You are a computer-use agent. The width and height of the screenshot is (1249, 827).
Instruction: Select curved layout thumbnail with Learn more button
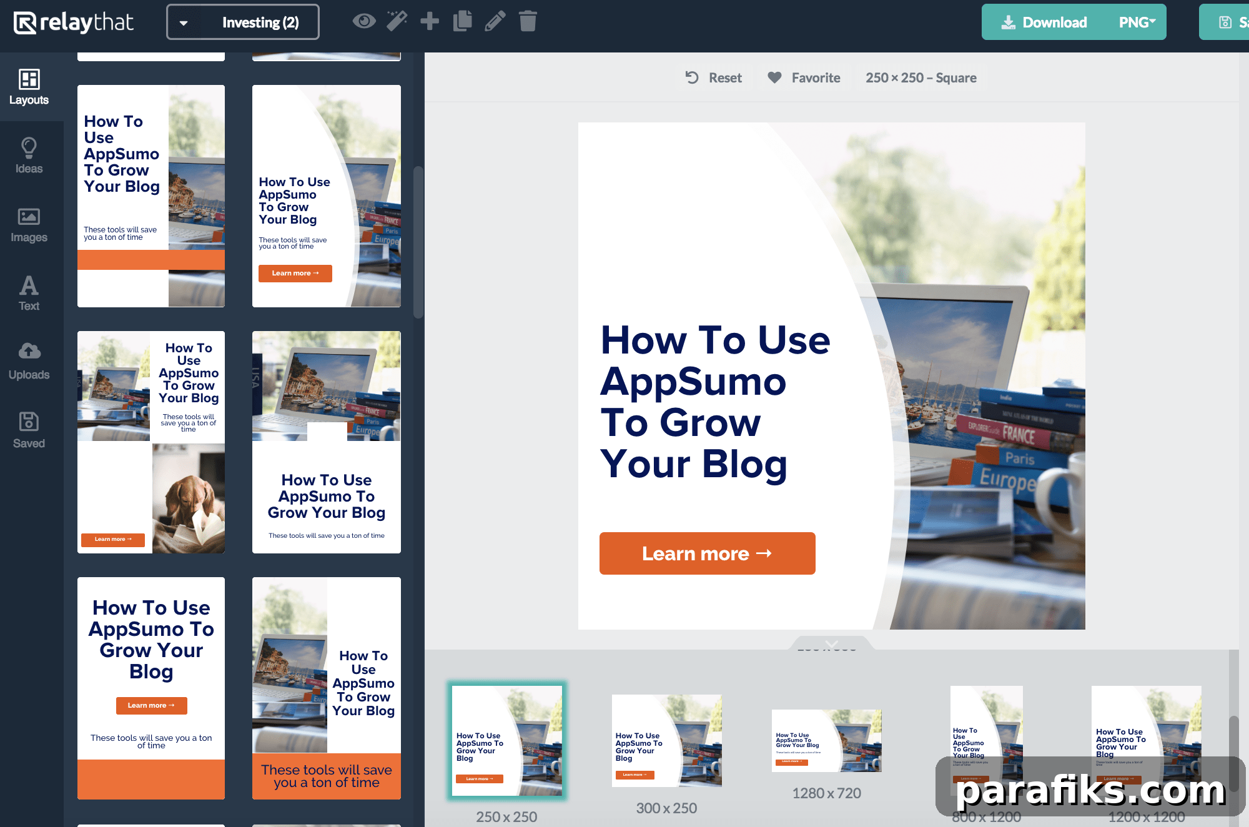pyautogui.click(x=327, y=196)
